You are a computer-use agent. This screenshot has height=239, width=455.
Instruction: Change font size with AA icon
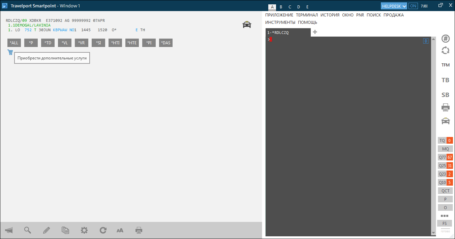pos(120,230)
